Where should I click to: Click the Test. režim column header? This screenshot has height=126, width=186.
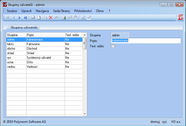[73, 35]
